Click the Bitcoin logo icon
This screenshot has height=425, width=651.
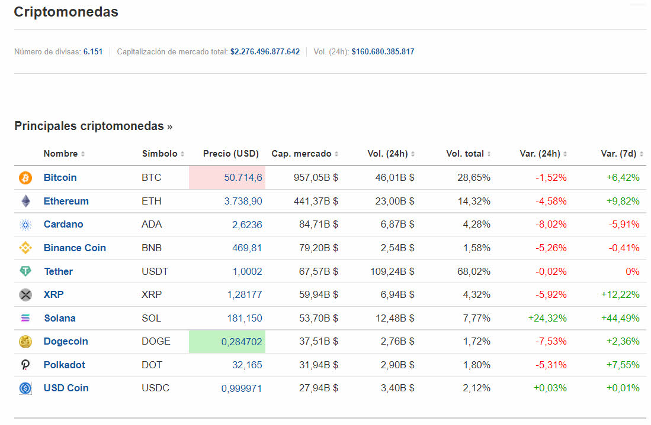coord(25,178)
